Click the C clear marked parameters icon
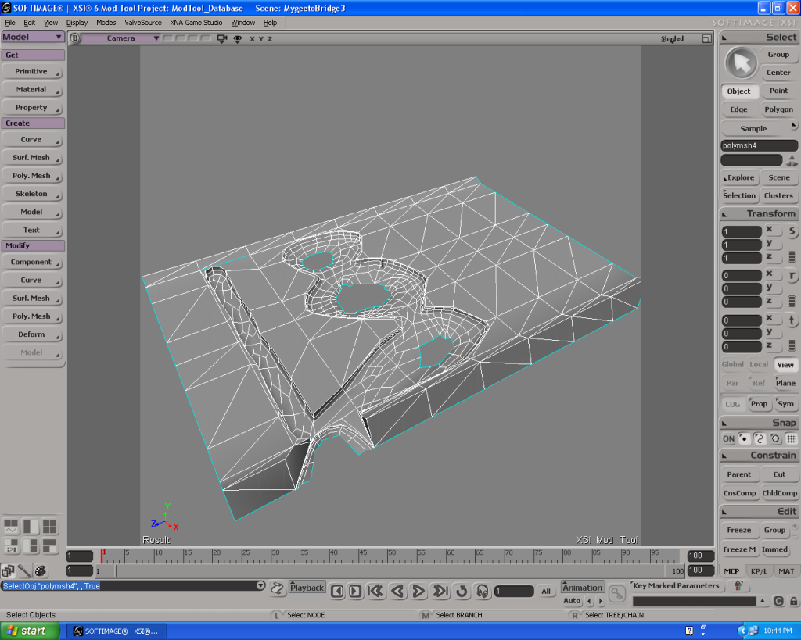Viewport: 801px width, 640px height. (x=778, y=601)
